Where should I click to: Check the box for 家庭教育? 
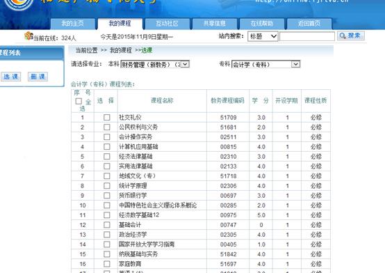click(107, 264)
